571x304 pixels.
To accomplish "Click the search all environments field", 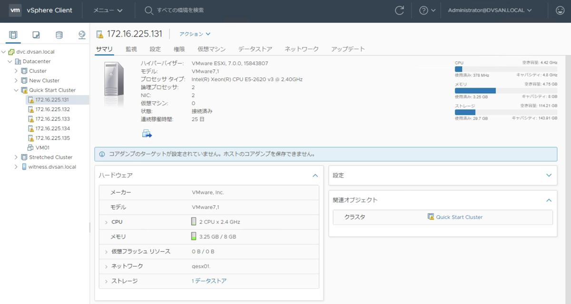I will point(181,10).
